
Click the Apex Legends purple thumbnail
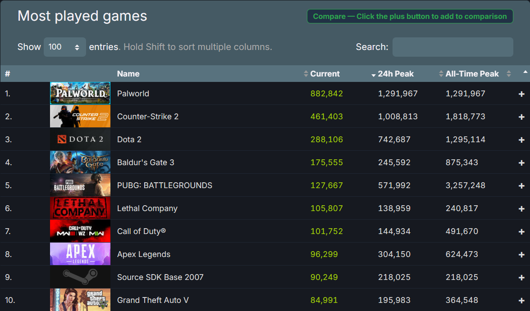click(80, 254)
